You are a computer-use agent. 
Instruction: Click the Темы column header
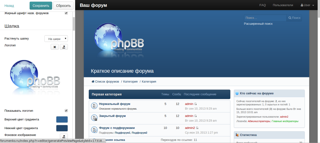(165, 94)
